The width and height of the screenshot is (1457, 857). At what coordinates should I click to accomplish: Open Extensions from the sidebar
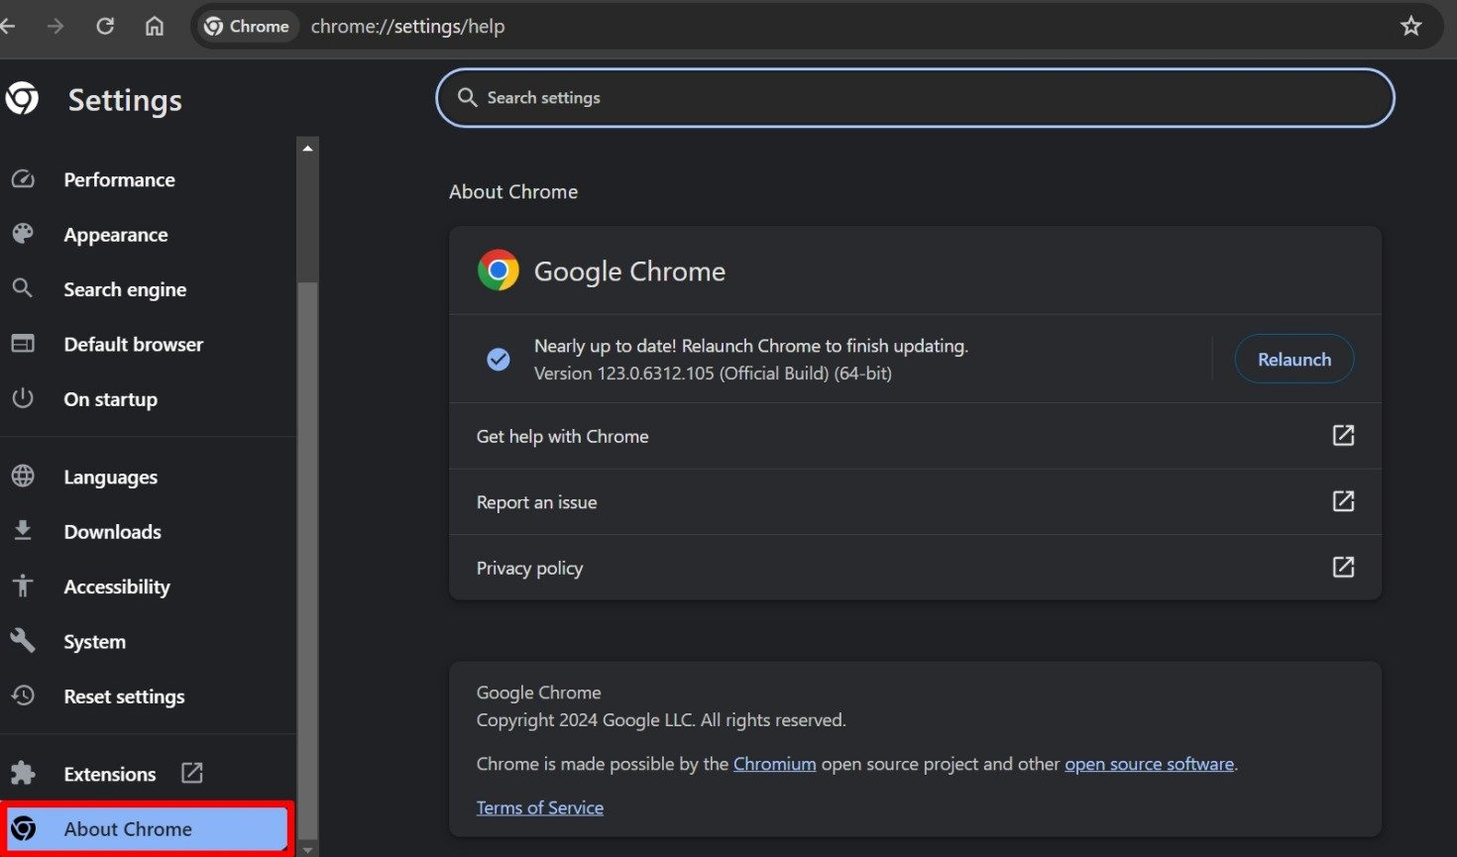pos(109,774)
